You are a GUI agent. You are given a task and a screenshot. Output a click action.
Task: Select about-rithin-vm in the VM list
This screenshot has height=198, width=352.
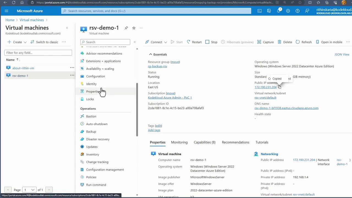[x=23, y=68]
